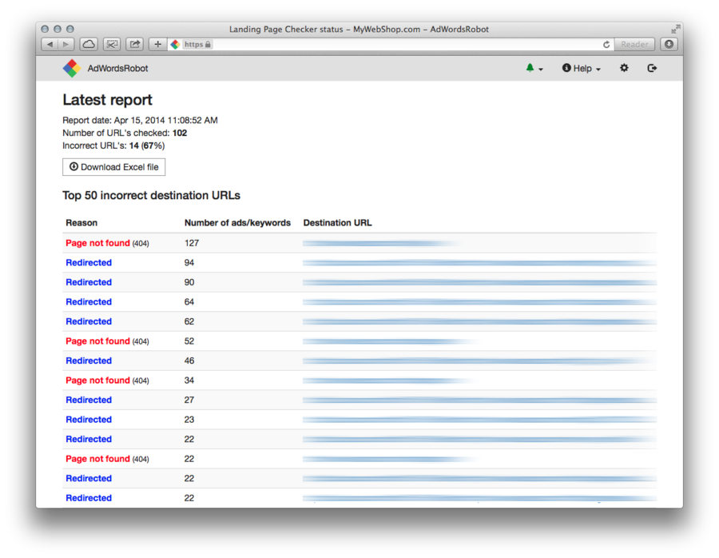This screenshot has height=558, width=719.
Task: Click the Download Excel file button
Action: (114, 167)
